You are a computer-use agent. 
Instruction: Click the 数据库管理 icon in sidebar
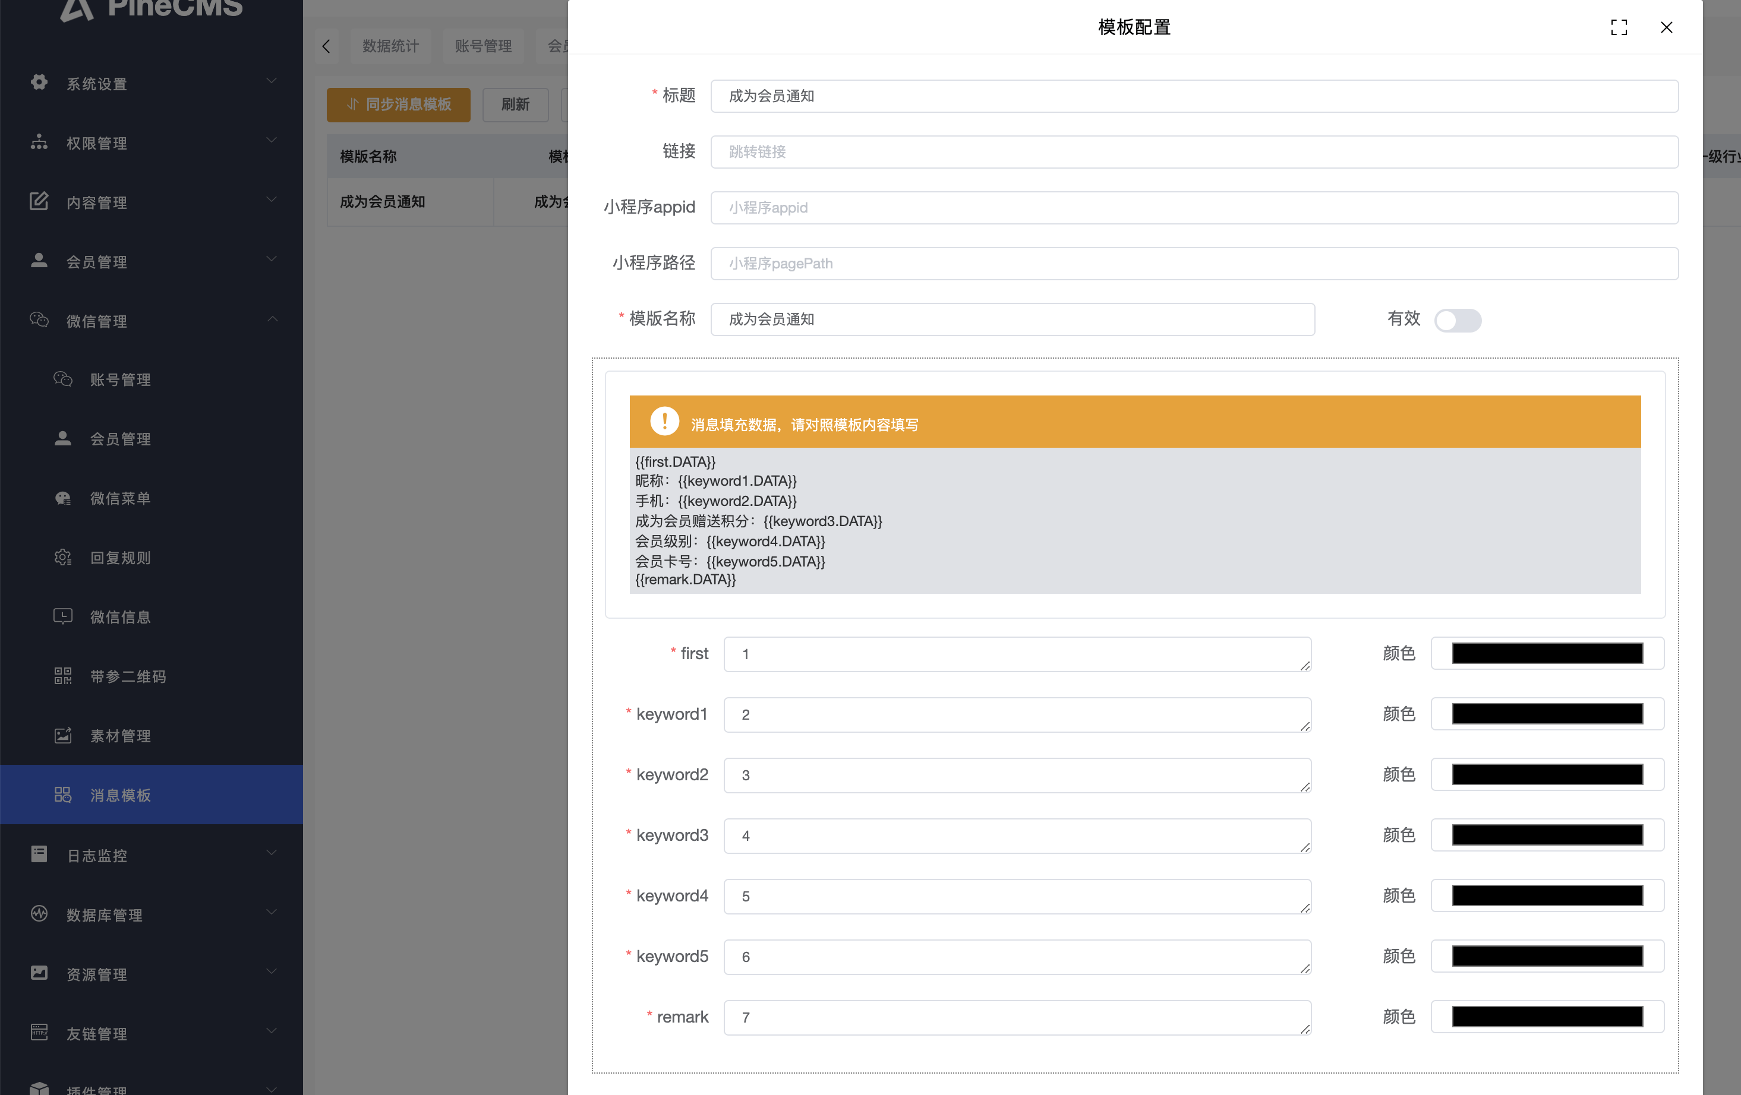tap(39, 913)
